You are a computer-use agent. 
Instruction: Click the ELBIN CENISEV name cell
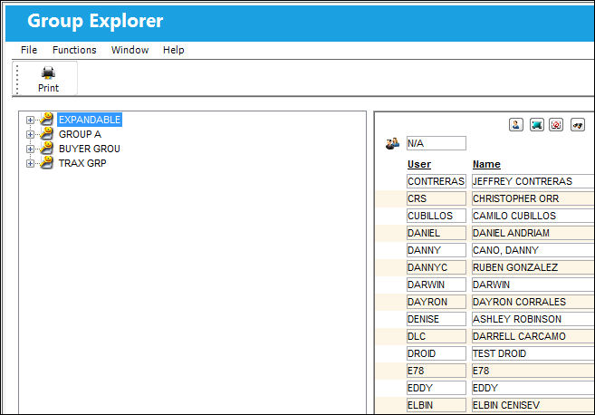pos(533,405)
